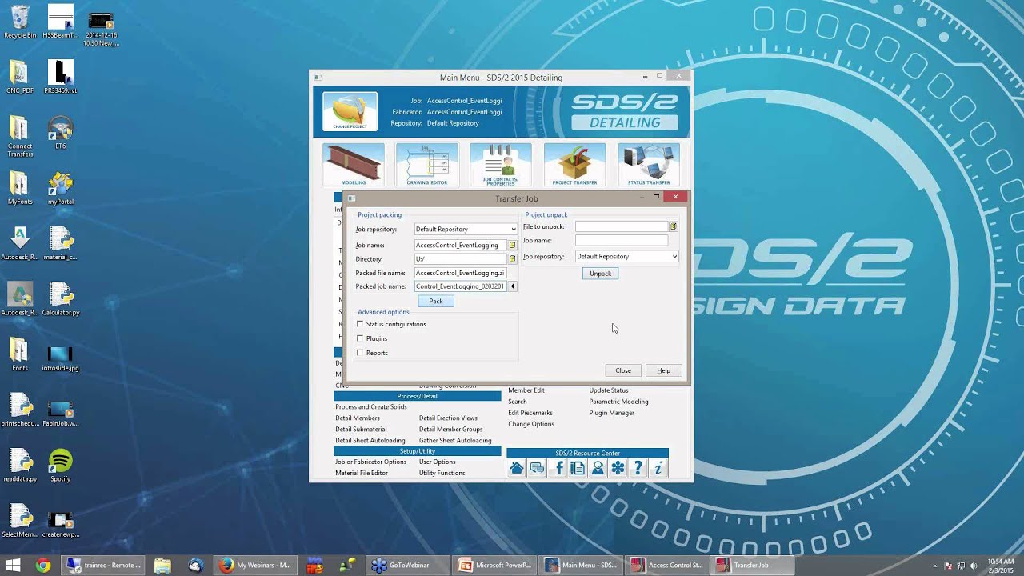Open Chrome from the taskbar

(x=43, y=565)
